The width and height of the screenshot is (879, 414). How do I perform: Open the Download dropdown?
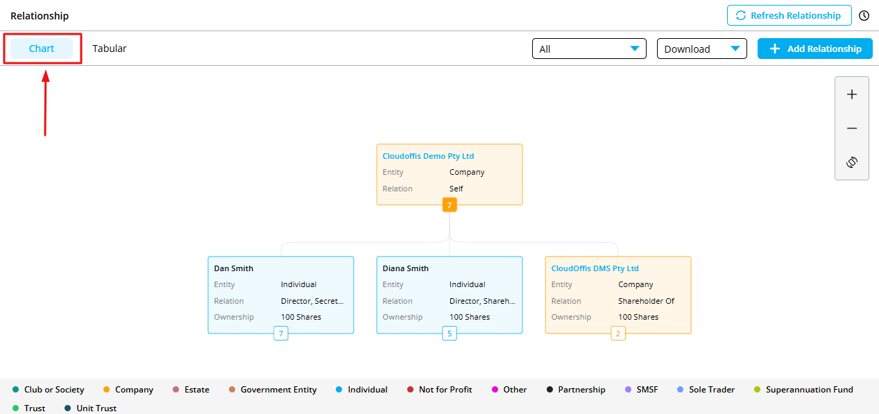tap(701, 49)
